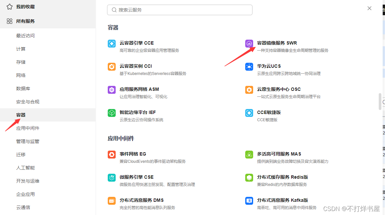The width and height of the screenshot is (385, 215).
Task: Click the 容器 section heading
Action: coord(113,27)
